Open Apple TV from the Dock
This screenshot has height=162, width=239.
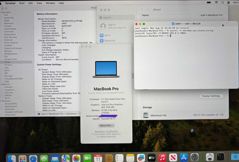(152, 158)
